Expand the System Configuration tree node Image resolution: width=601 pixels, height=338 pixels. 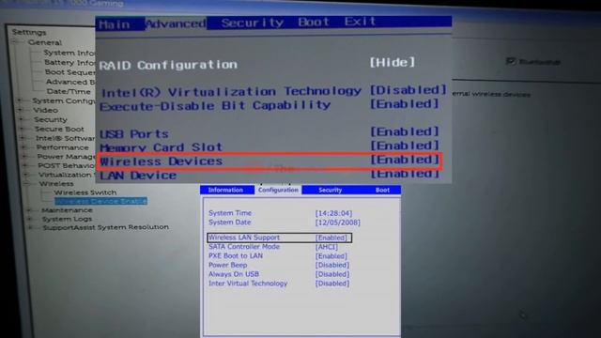(20, 100)
